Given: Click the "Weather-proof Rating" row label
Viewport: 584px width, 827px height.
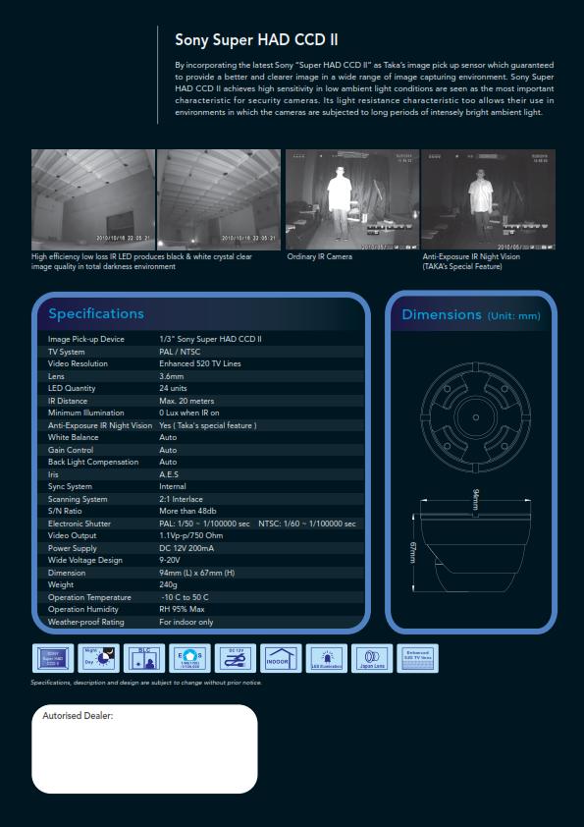Looking at the screenshot, I should [x=86, y=622].
